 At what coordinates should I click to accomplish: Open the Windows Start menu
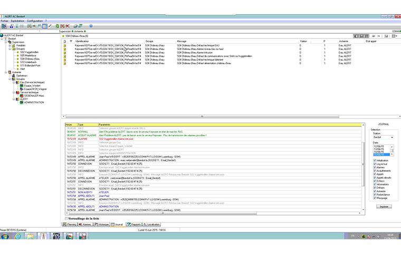click(5, 236)
